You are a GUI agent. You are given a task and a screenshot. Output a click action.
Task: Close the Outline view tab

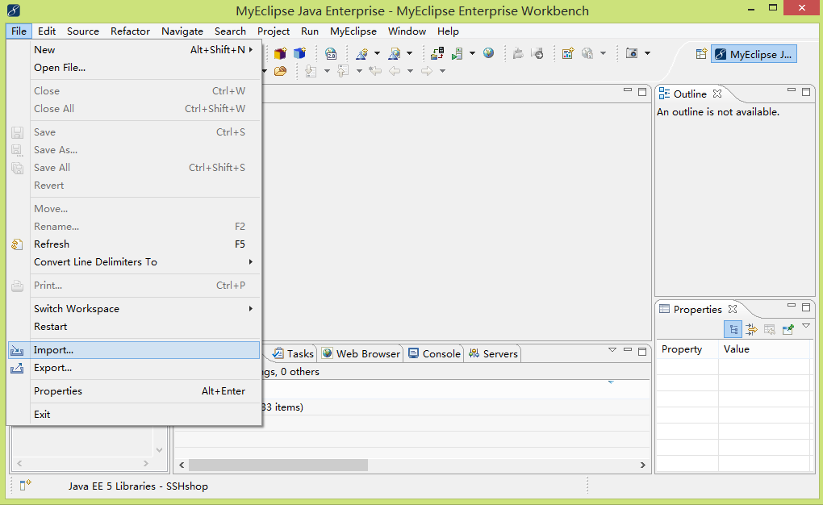coord(717,94)
